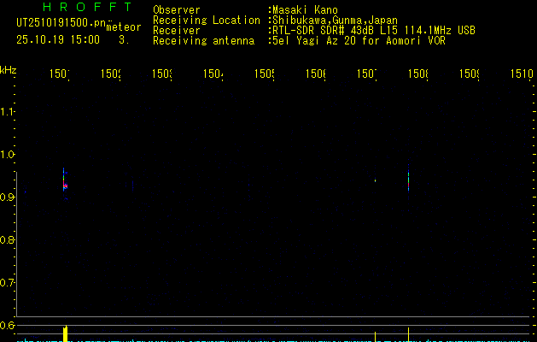Click the word meteor below the filename
537x342 pixels.
[124, 27]
